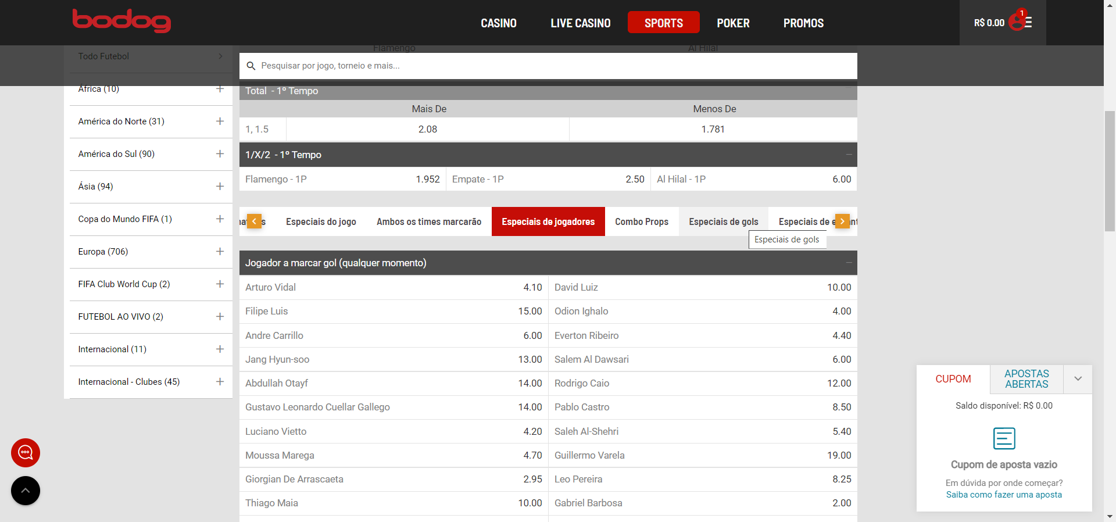Expand FIFA Club World Cup (2)

[220, 284]
